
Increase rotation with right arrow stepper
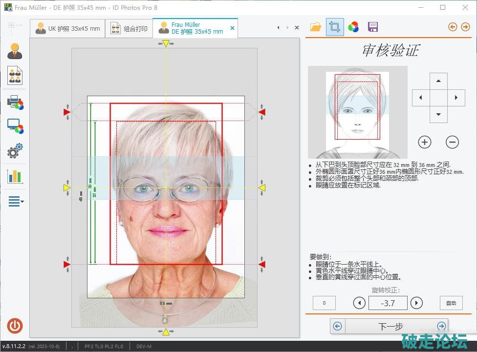click(416, 303)
